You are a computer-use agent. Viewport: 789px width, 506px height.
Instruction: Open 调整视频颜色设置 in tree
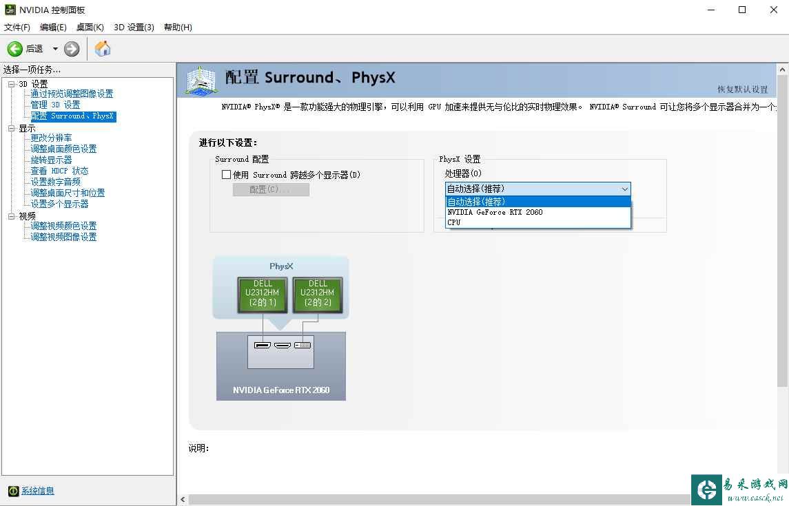(63, 226)
